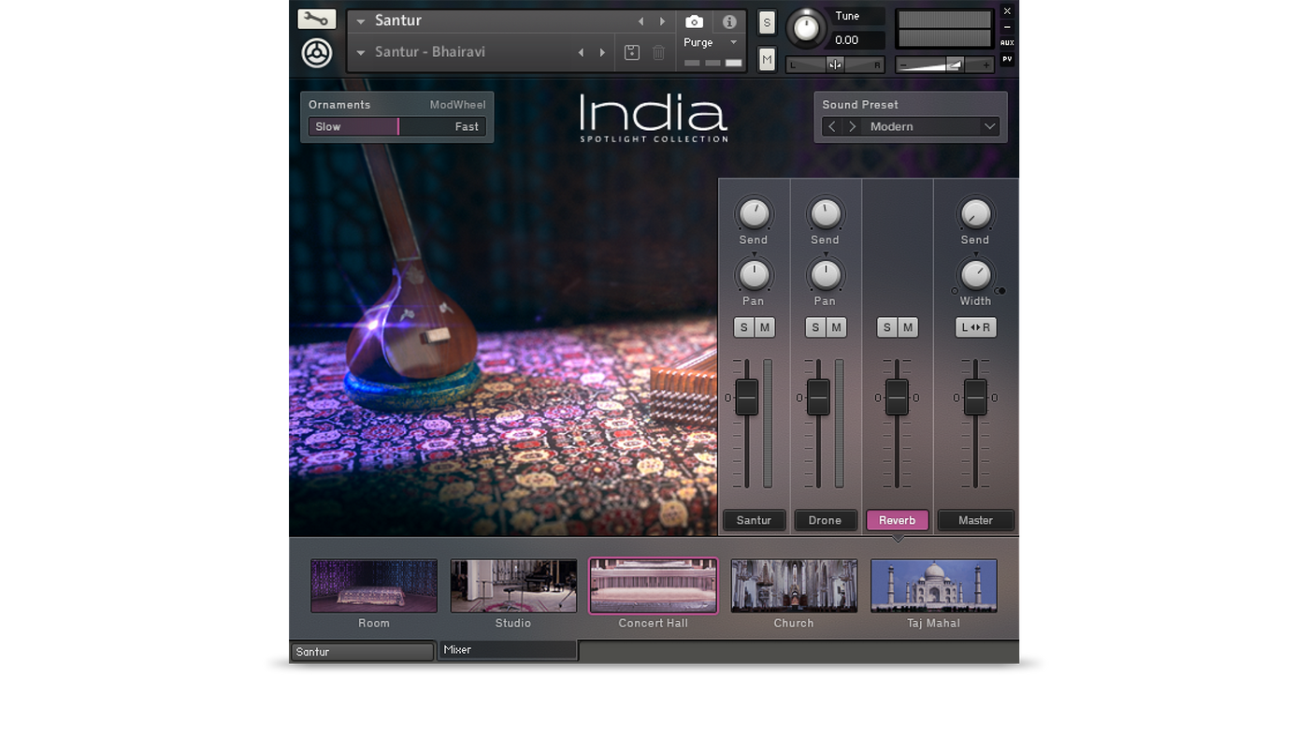Switch to the bottom Mixer page tab
The width and height of the screenshot is (1309, 752).
tap(509, 650)
